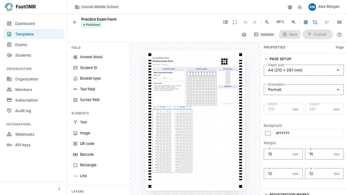347x195 pixels.
Task: Show keyboard shortcuts
Action: (x=339, y=22)
